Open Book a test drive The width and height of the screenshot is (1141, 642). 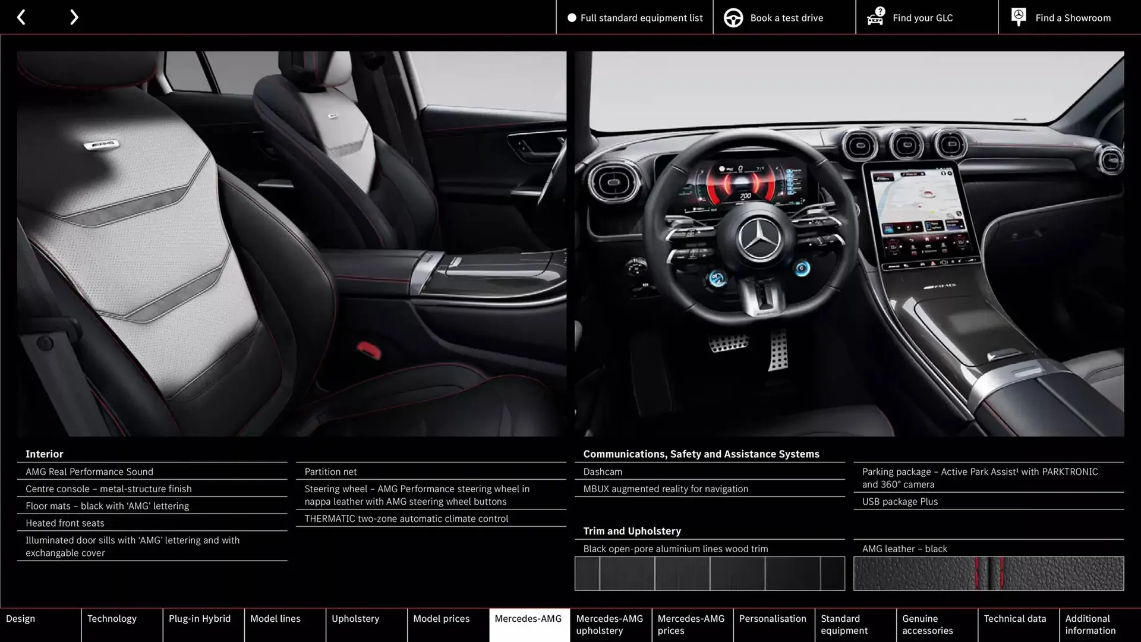tap(784, 18)
